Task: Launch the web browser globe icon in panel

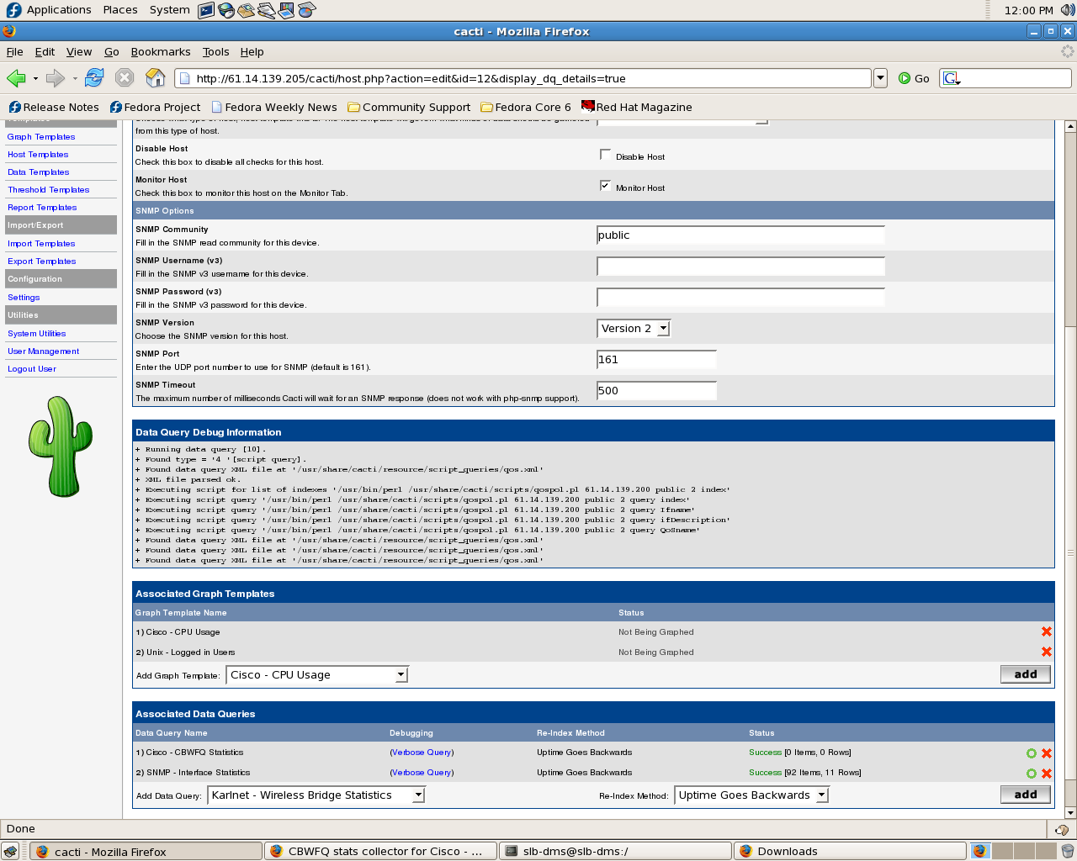Action: point(226,10)
